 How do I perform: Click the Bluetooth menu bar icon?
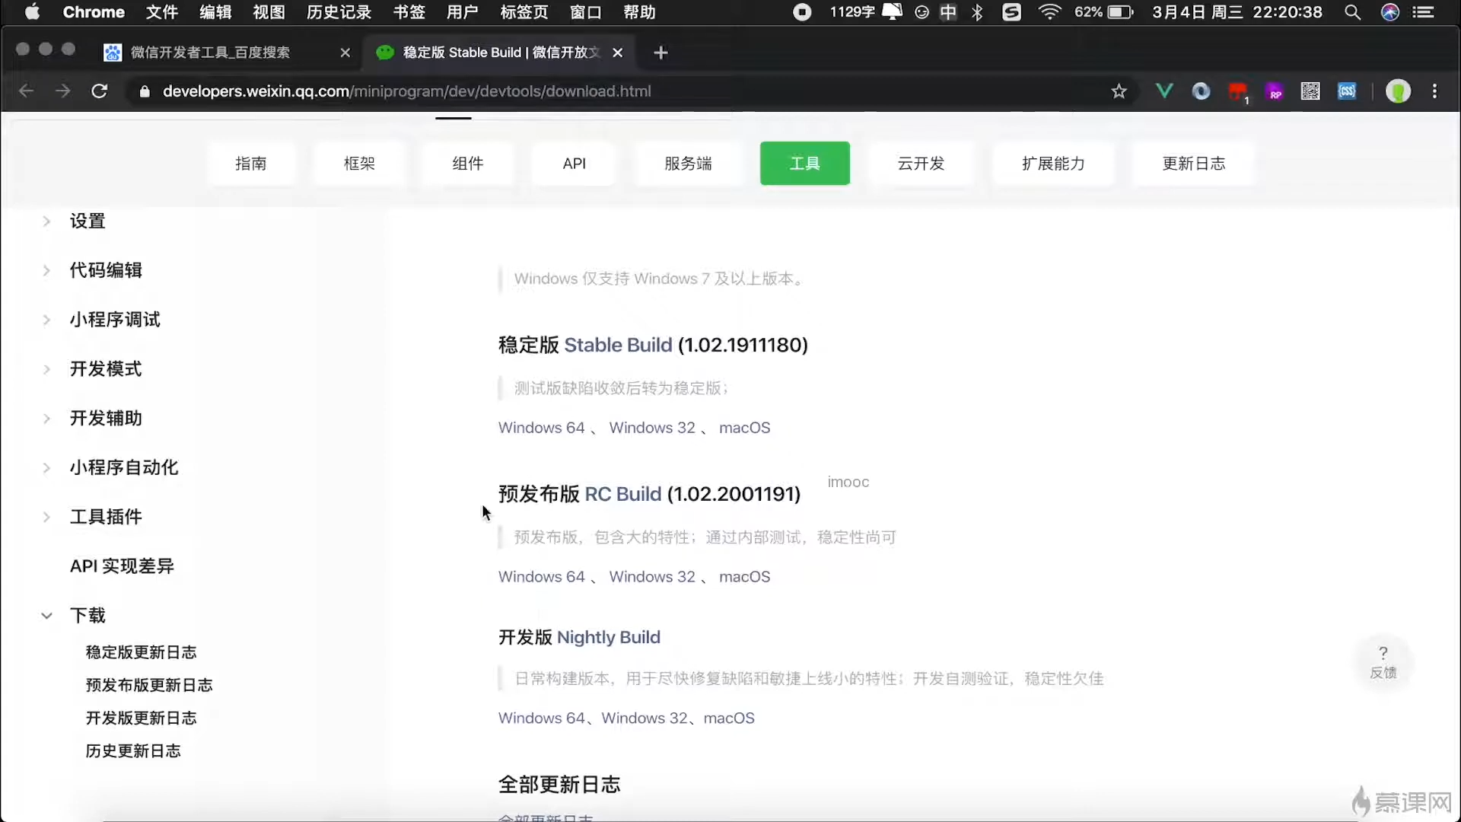click(x=978, y=12)
